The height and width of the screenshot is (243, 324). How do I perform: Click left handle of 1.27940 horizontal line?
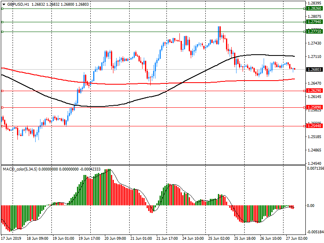2,22
